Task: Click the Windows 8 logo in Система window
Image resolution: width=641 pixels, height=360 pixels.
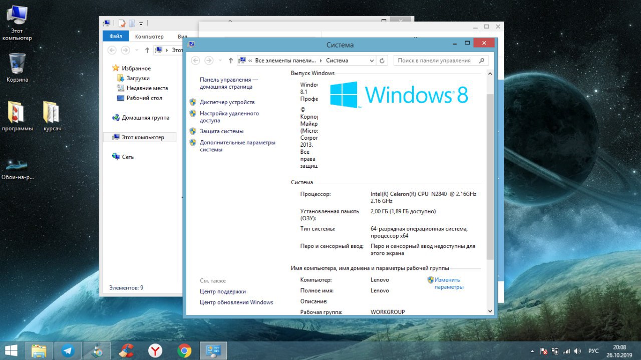Action: (x=399, y=95)
